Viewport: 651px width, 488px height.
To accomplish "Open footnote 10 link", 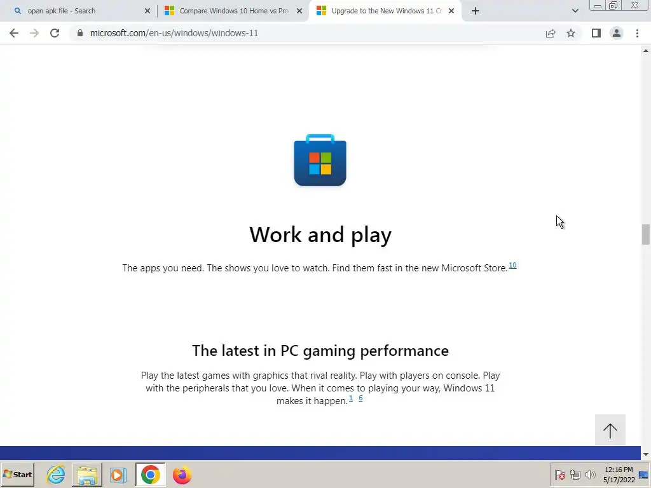I will 513,265.
